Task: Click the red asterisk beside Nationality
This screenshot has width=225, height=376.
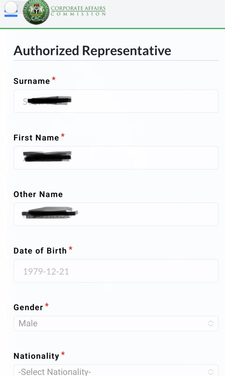Action: 63,355
